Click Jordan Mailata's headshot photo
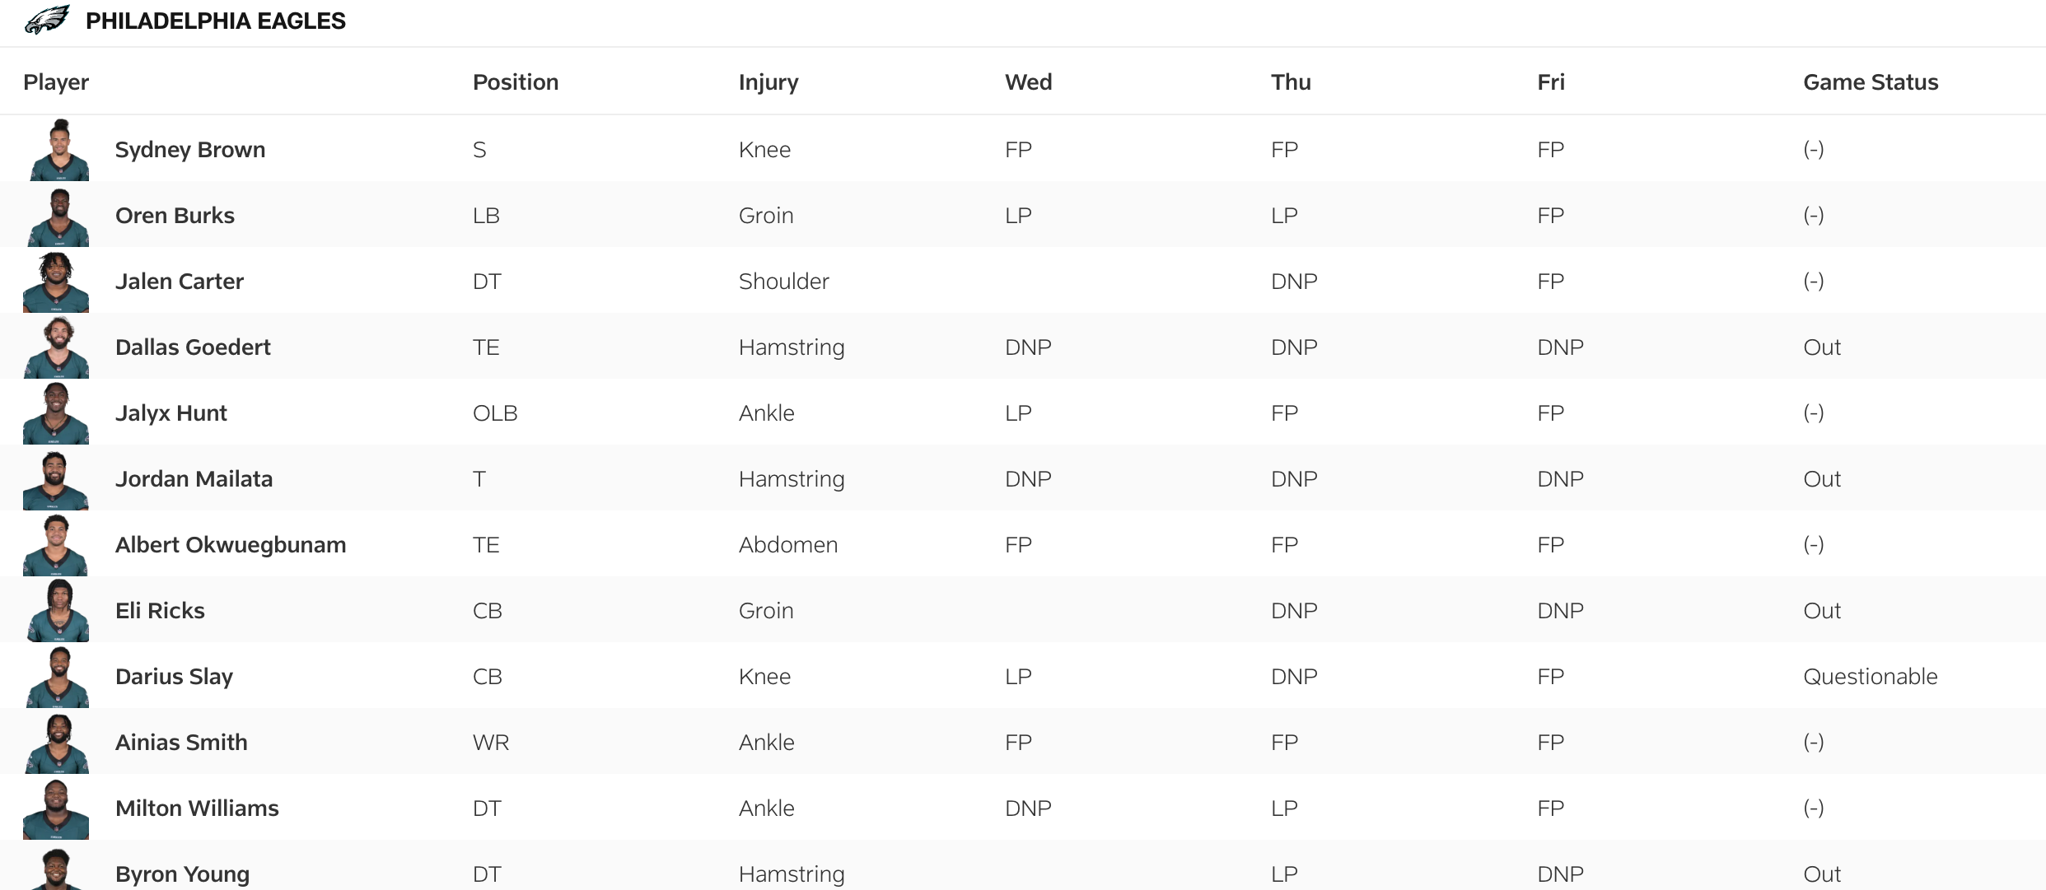Screen dimensions: 2046x890 pyautogui.click(x=55, y=480)
